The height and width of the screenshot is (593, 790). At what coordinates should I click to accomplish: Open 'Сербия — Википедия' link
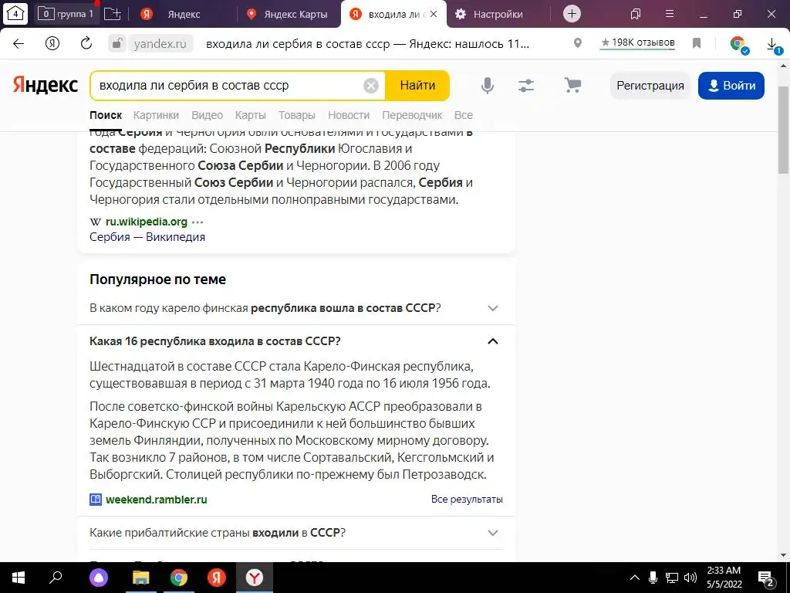coord(147,237)
